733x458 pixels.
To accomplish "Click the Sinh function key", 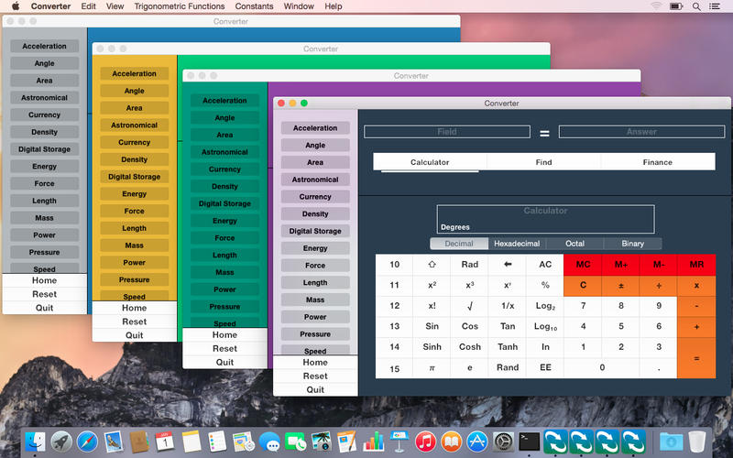I will (x=432, y=347).
